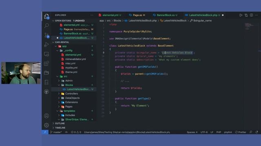The width and height of the screenshot is (261, 146).
Task: Click Blocks in the breadcrumb path
Action: [x=117, y=21]
